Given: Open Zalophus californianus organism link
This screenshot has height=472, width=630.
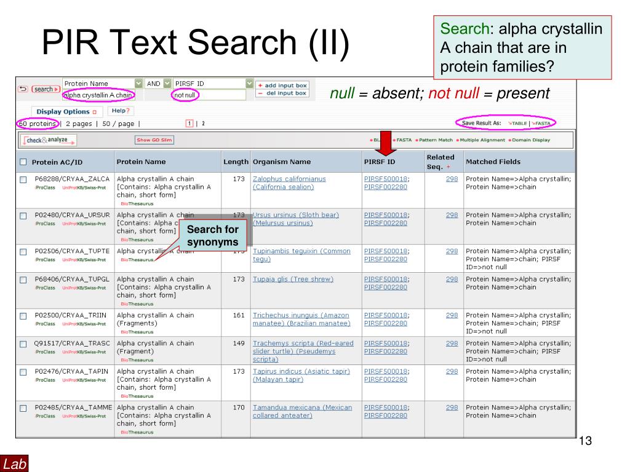Looking at the screenshot, I should [289, 183].
